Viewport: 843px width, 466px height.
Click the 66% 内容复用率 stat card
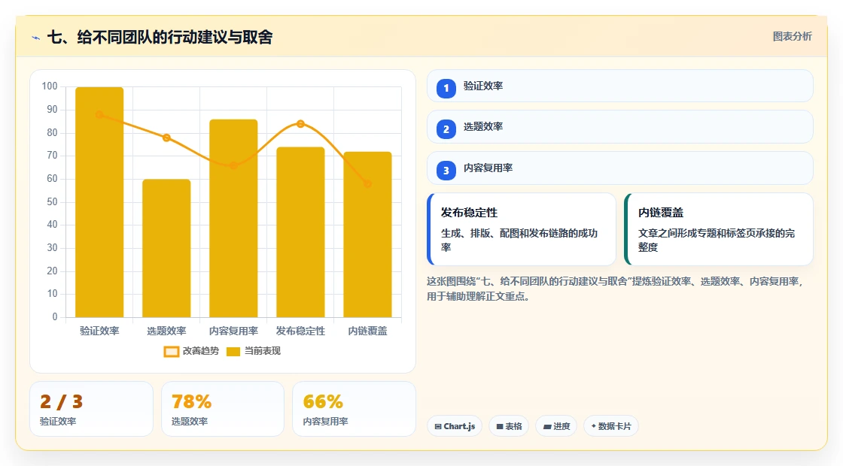click(354, 409)
